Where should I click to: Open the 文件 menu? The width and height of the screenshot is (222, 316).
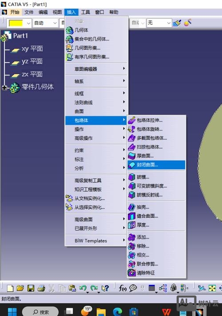tap(29, 12)
